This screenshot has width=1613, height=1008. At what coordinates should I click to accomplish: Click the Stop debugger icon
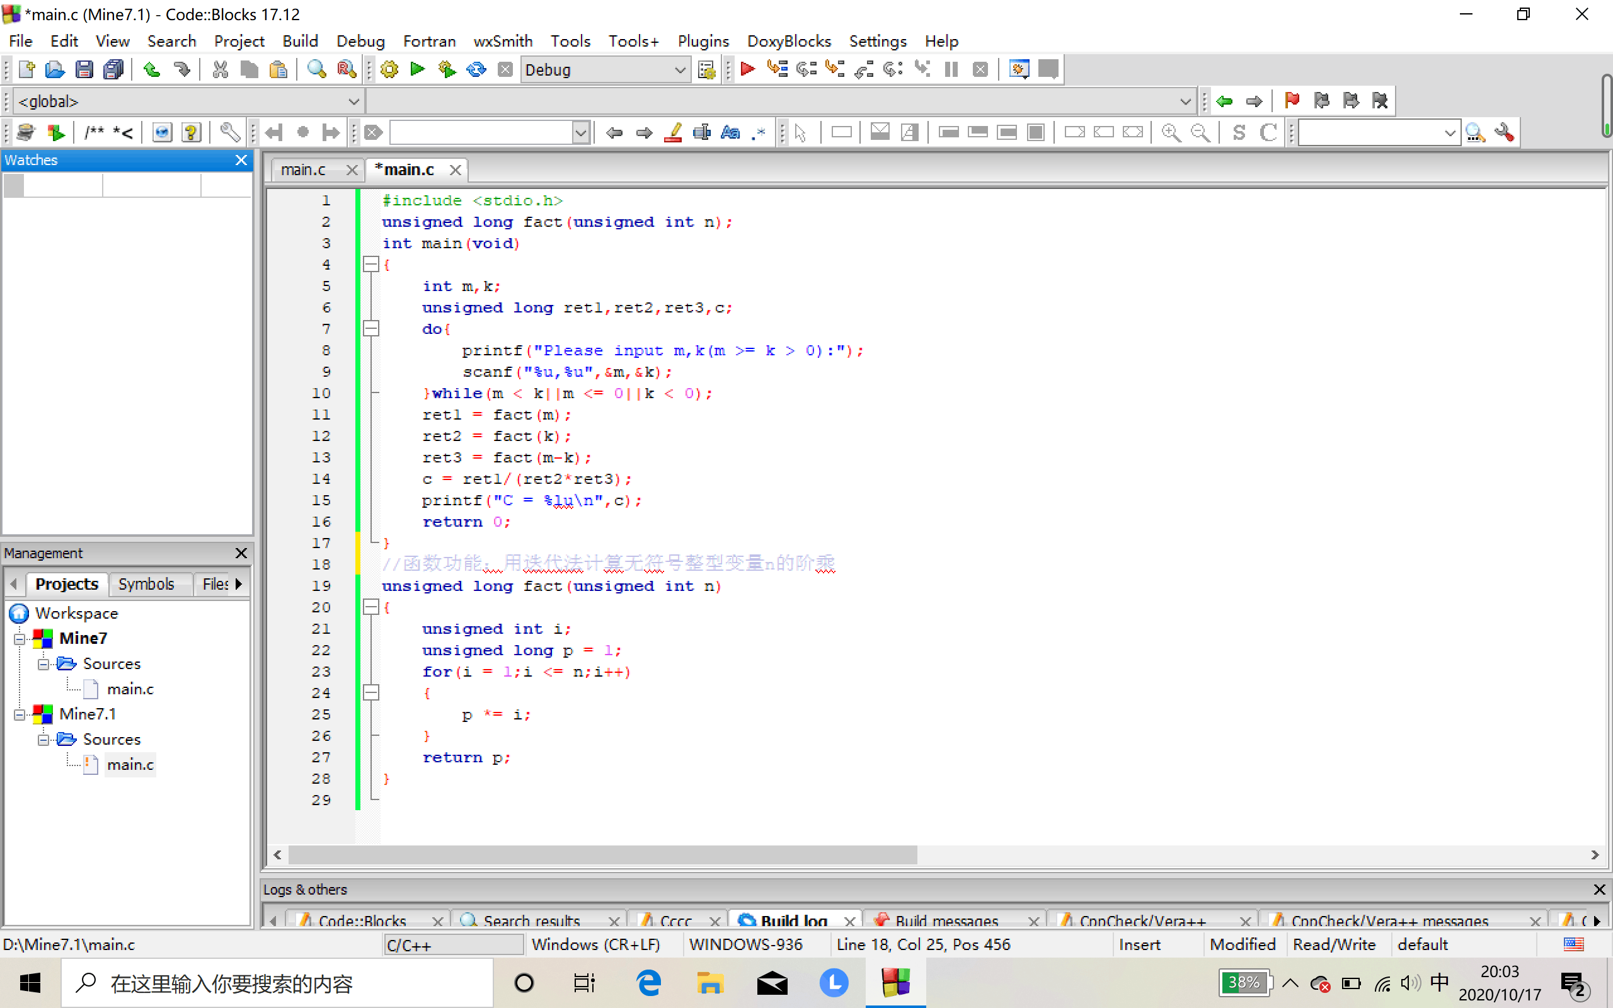[980, 69]
